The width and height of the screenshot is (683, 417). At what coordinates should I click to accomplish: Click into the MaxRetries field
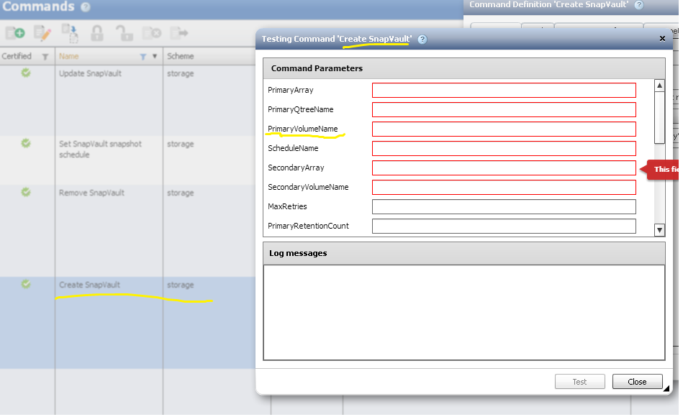pyautogui.click(x=504, y=207)
